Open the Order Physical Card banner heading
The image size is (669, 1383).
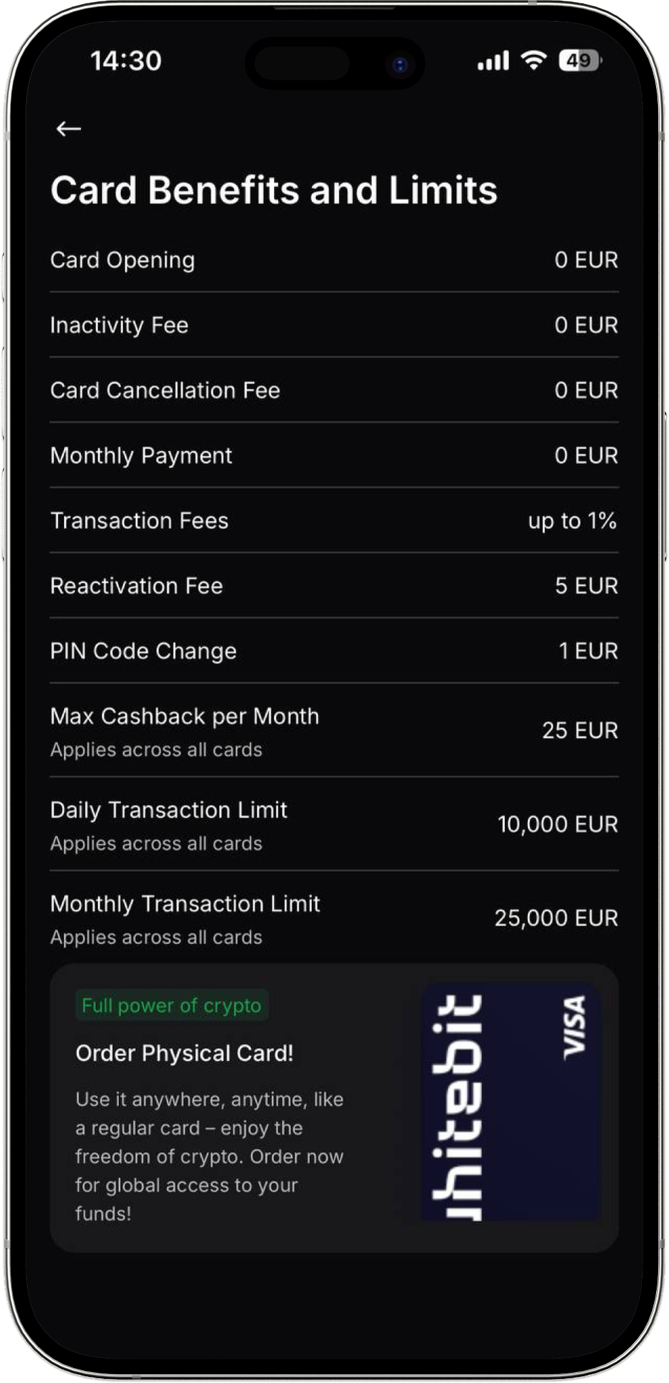(184, 1053)
